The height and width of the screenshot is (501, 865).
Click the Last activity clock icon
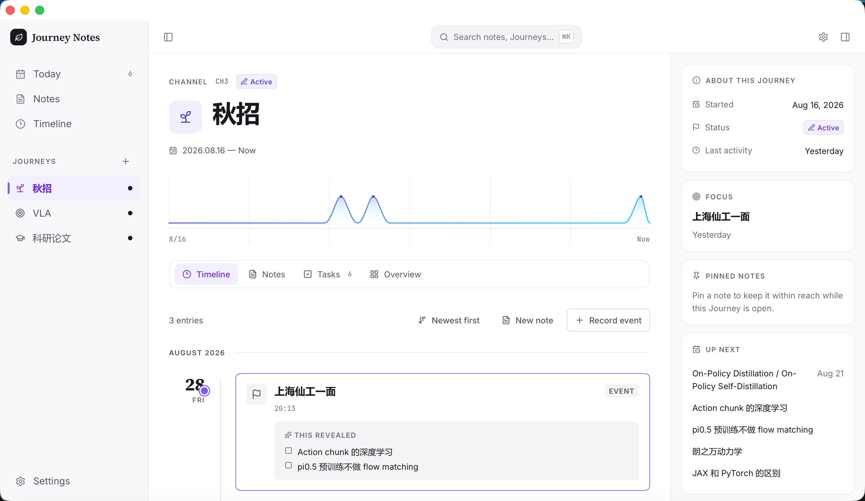(x=696, y=150)
